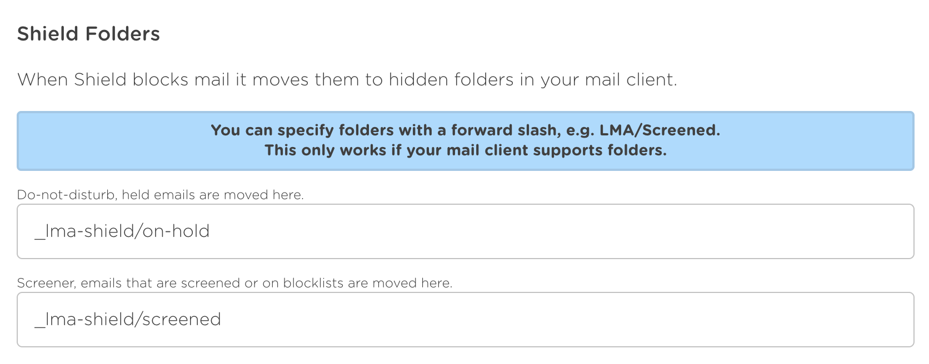Screen dimensions: 929x364
Task: Place cursor after "on-hold" in the first field
Action: [211, 231]
